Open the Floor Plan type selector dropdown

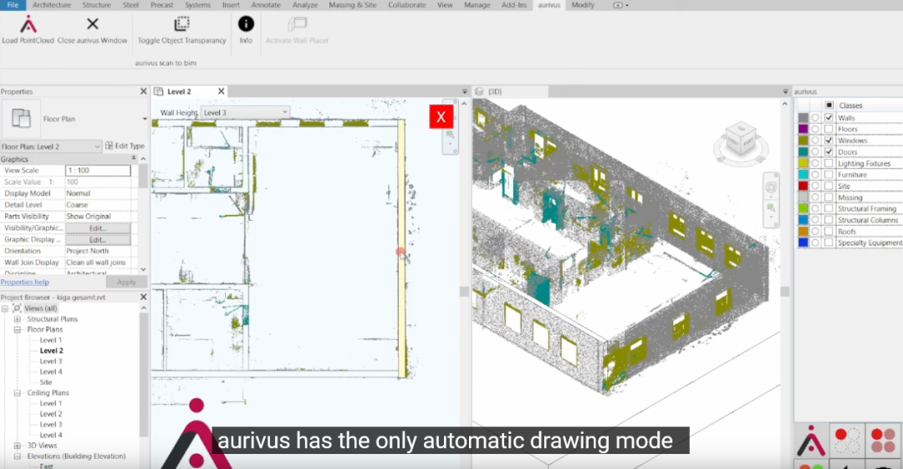(x=145, y=119)
